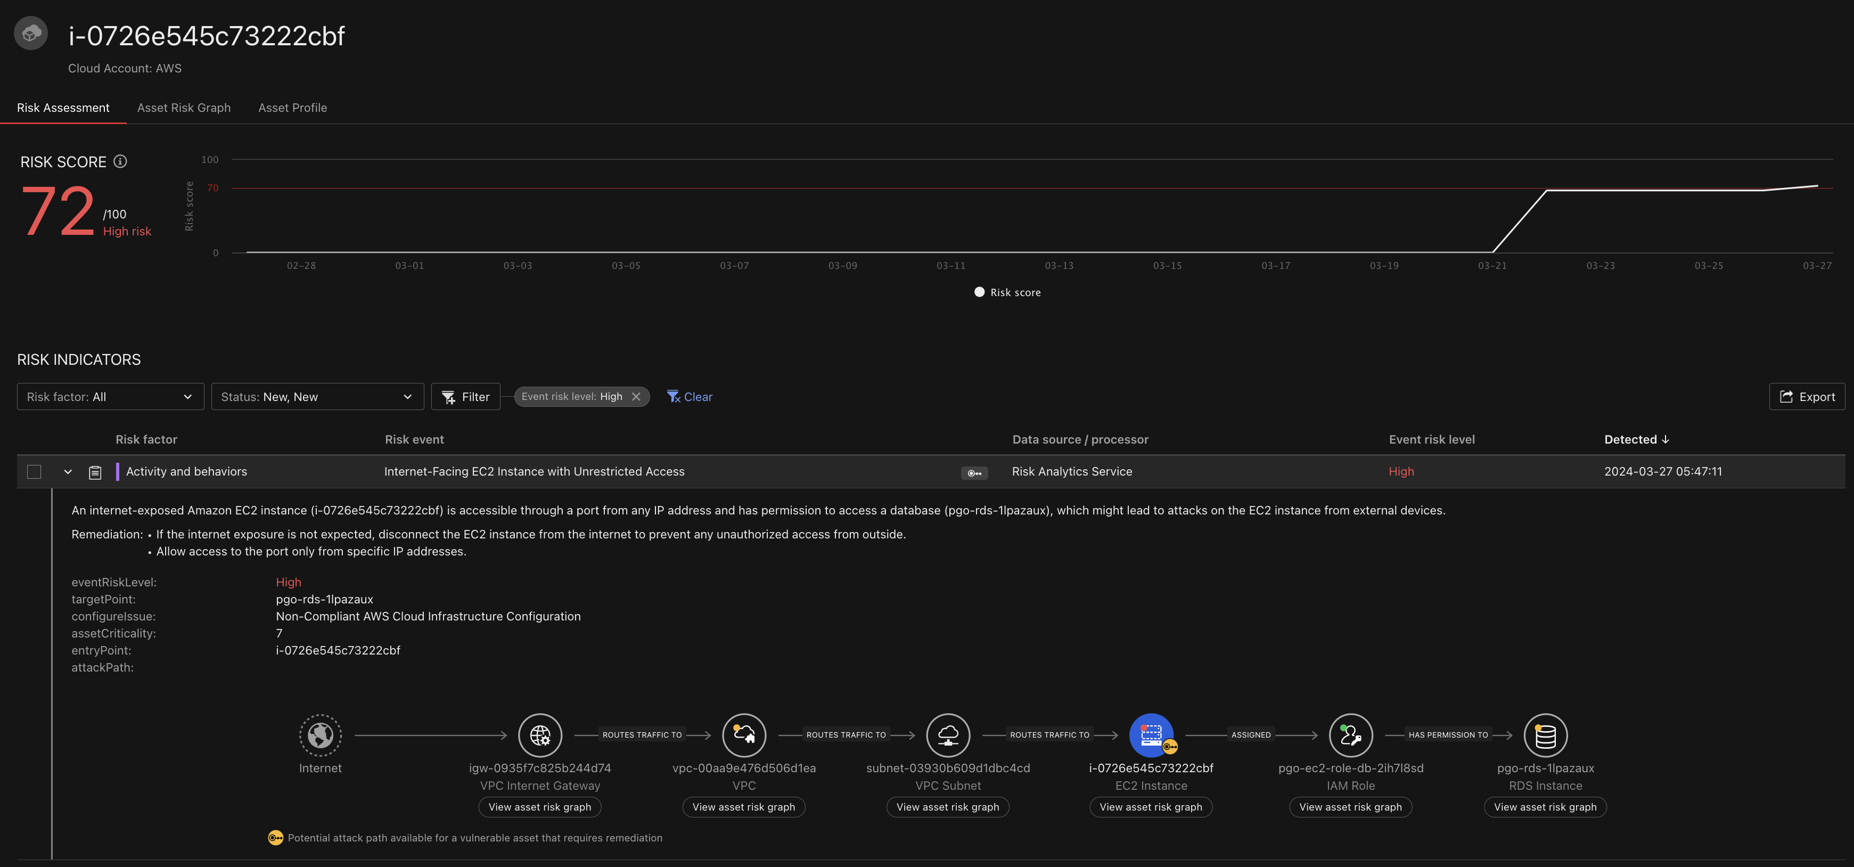
Task: Click the Filter button
Action: coord(466,397)
